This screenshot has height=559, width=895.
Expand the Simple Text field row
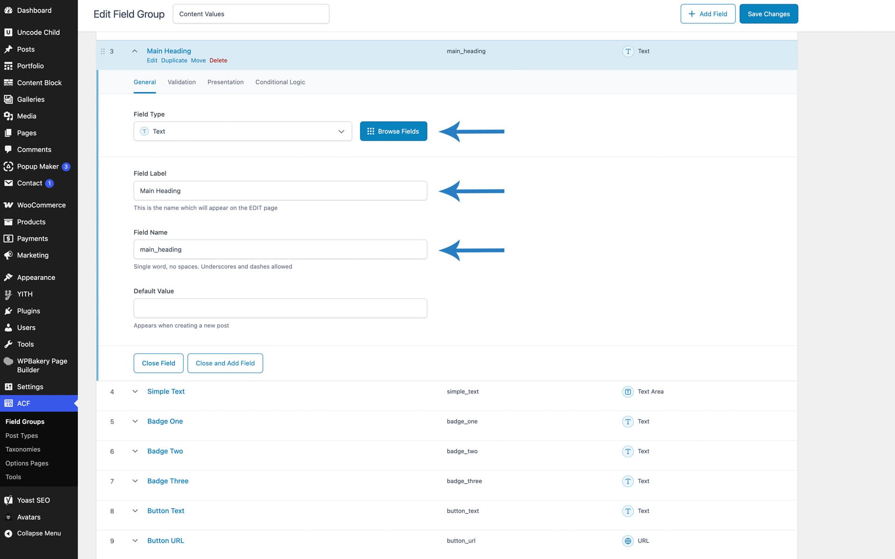click(x=135, y=391)
